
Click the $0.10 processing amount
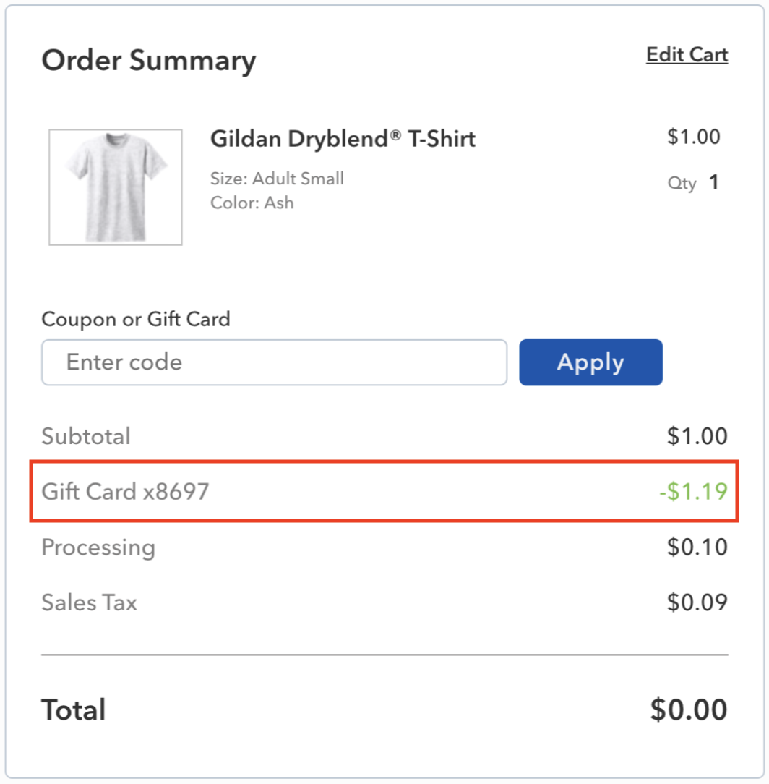tap(697, 547)
